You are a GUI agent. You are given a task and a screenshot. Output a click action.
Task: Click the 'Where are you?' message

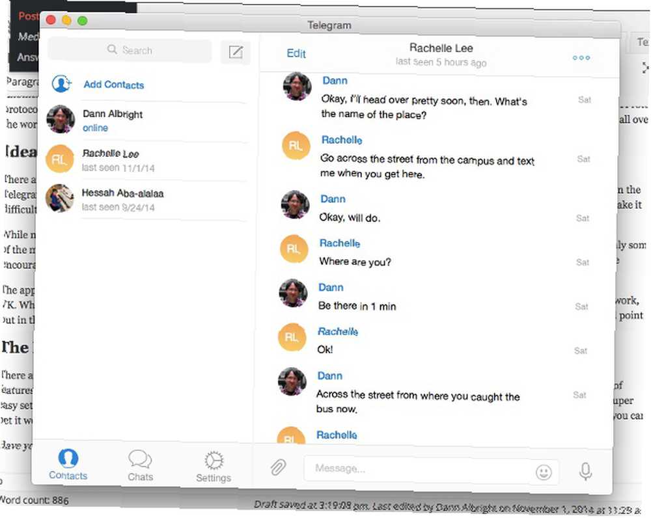pos(355,262)
